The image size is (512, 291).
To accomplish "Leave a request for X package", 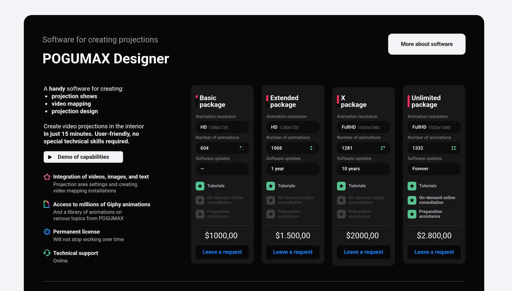I will pos(363,252).
